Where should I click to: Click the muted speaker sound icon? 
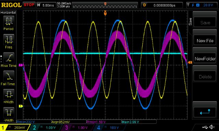tap(212, 127)
